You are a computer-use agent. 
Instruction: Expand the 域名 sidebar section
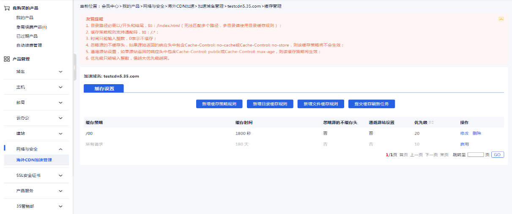[60, 72]
